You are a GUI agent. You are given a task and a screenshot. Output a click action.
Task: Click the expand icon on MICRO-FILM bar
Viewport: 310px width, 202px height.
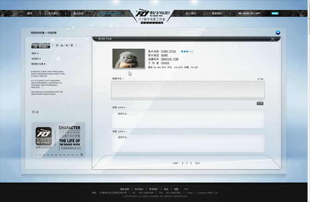tap(273, 39)
